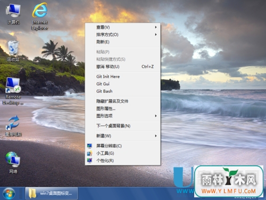
Task: Open the 新建(W) submenu
Action: coord(123,136)
